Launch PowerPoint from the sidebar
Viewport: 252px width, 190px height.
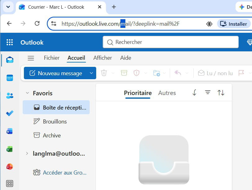click(x=10, y=166)
